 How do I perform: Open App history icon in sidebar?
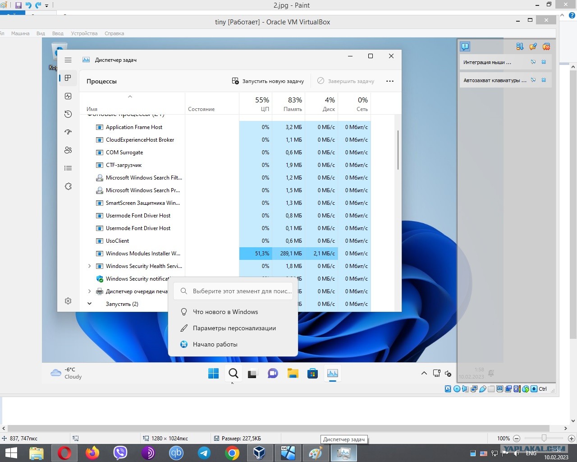(68, 114)
